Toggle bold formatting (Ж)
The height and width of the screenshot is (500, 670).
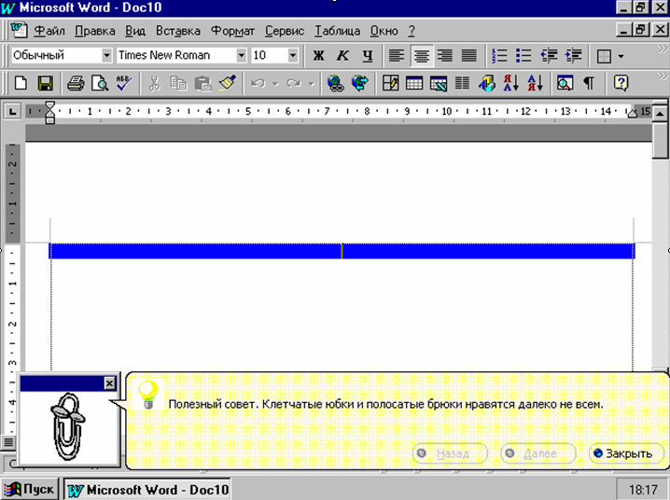click(x=319, y=56)
